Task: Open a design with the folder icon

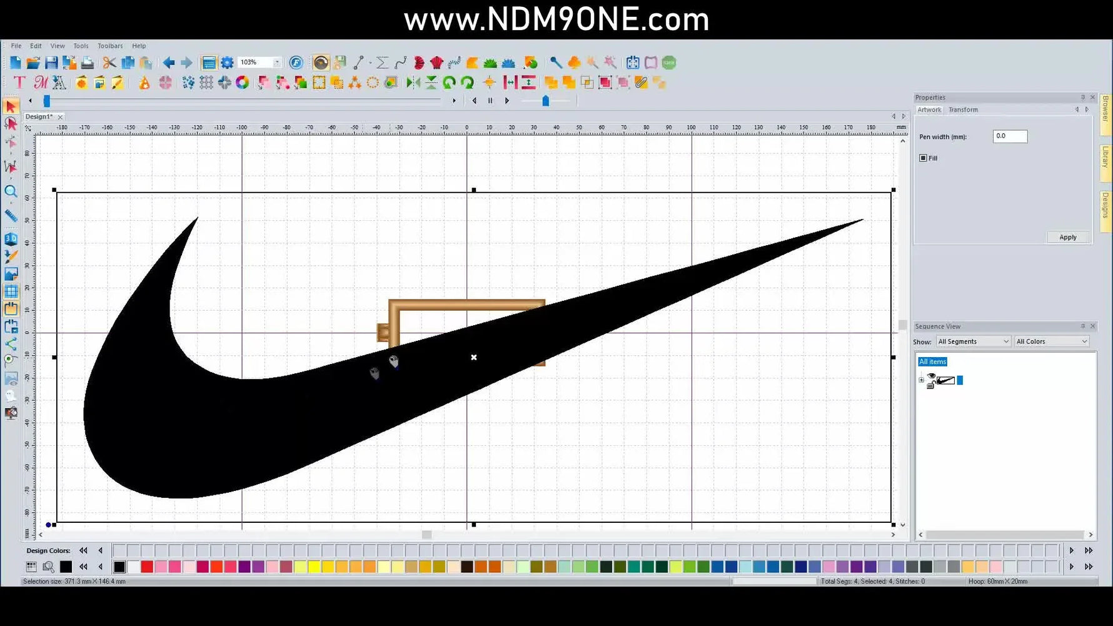Action: (x=33, y=63)
